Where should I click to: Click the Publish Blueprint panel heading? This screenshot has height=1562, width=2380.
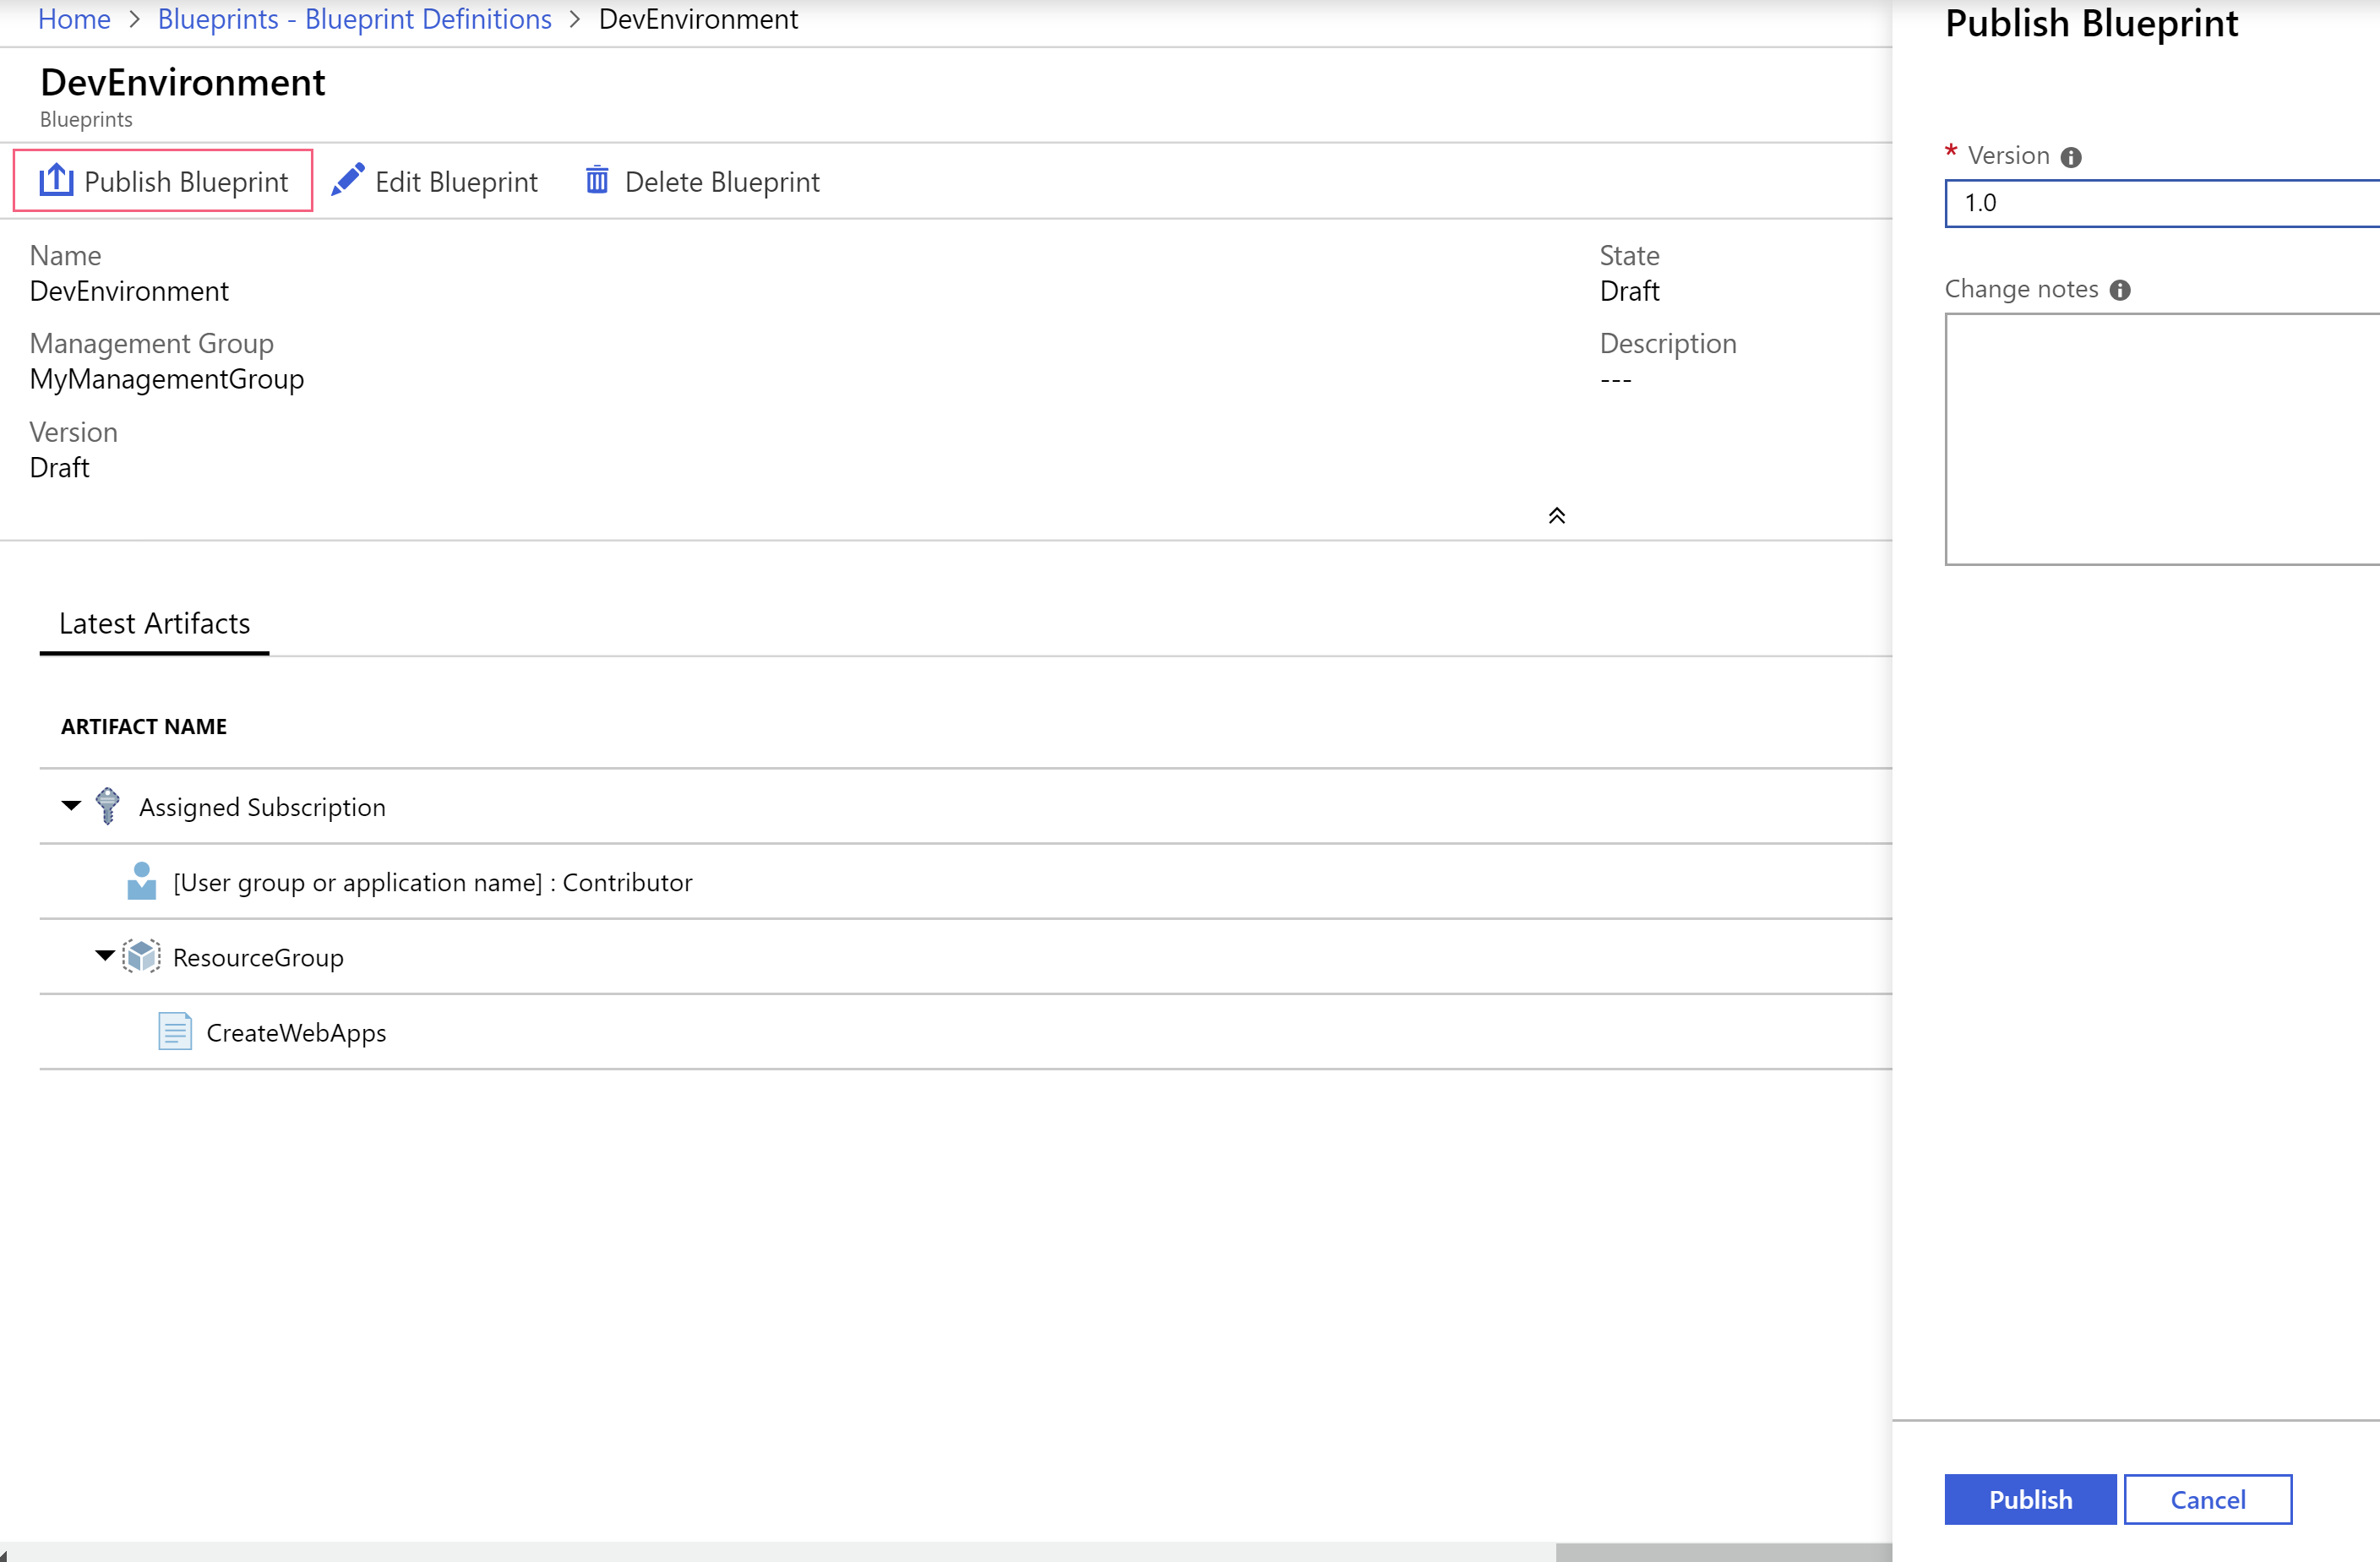[2091, 23]
